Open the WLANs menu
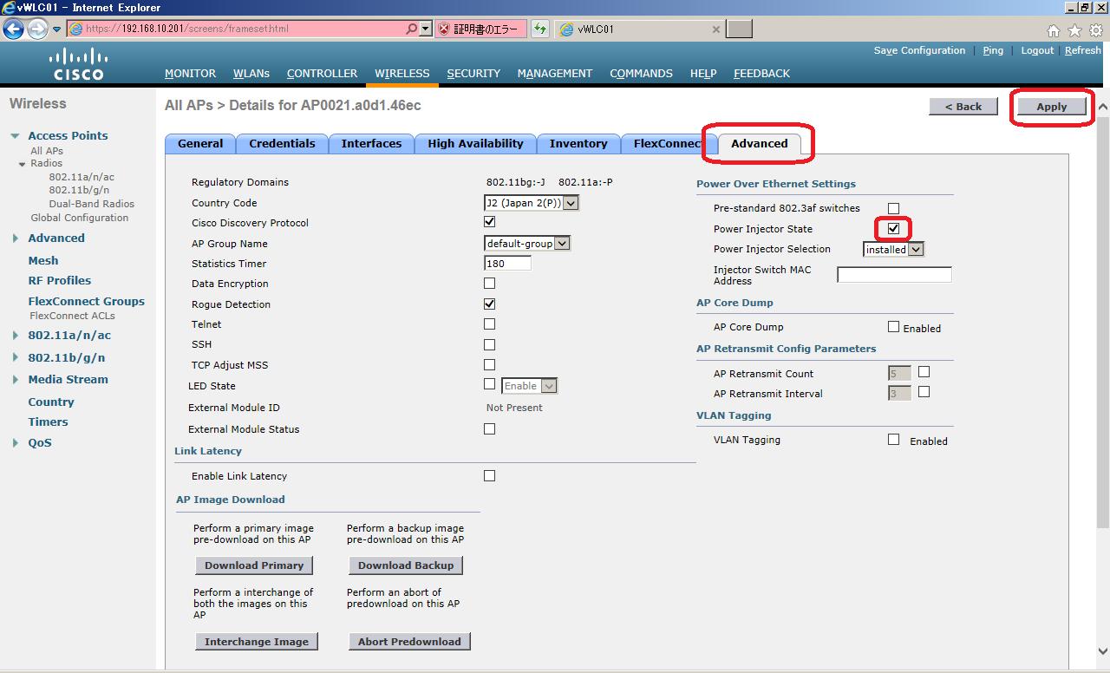This screenshot has width=1110, height=673. point(251,74)
